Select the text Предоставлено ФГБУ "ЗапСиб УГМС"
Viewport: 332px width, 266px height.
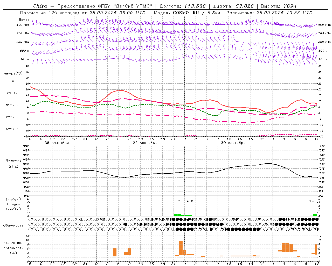[x=105, y=6]
